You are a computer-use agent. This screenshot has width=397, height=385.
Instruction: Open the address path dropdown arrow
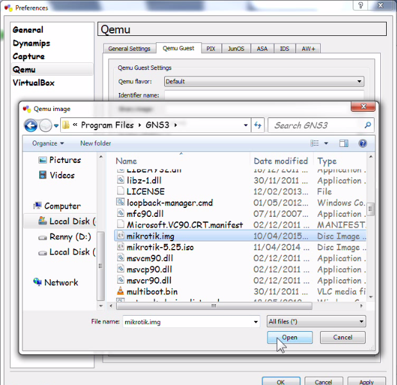point(246,125)
